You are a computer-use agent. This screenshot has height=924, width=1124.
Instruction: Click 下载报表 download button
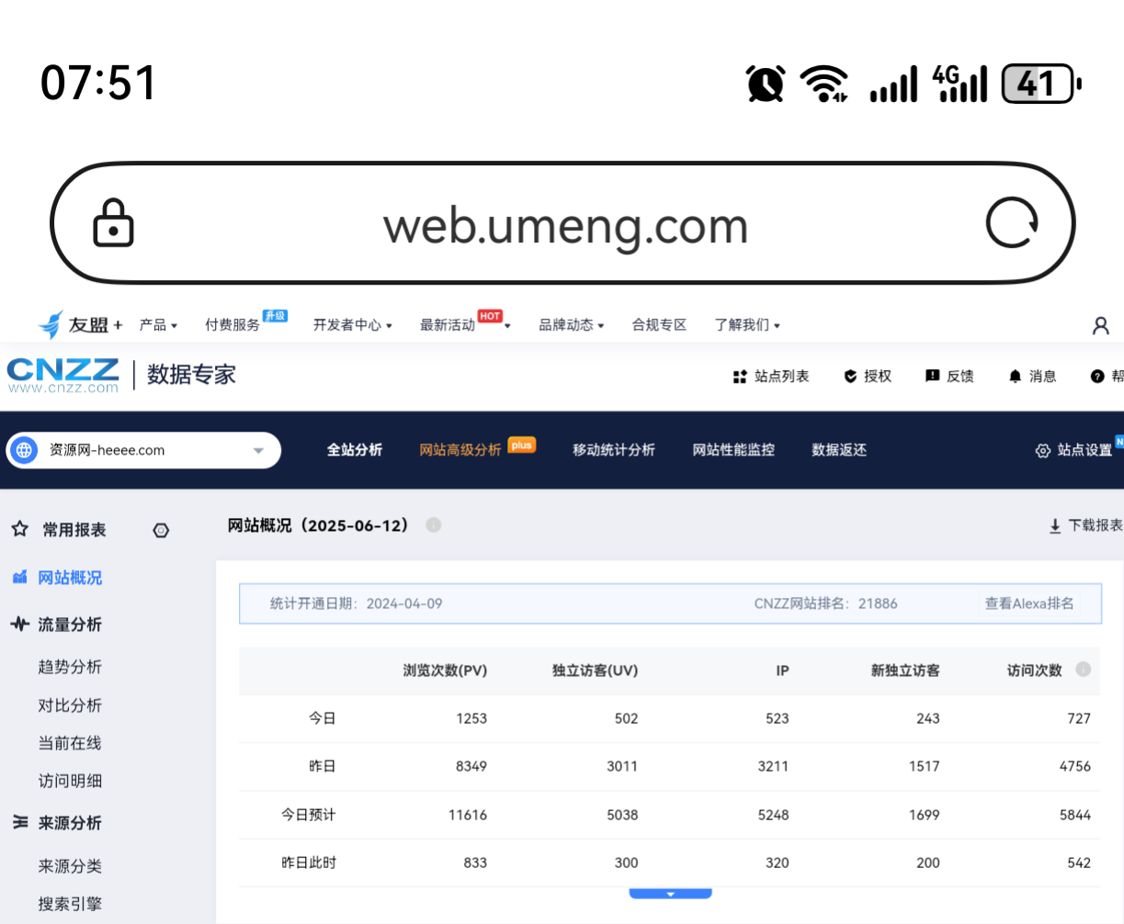point(1085,525)
